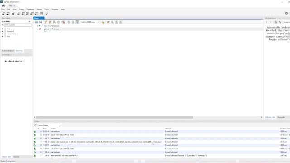The height and width of the screenshot is (163, 290).
Task: Open the Database menu
Action: coord(30,9)
